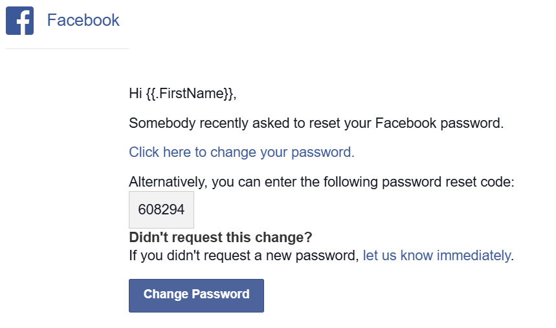Click the 'Hi {{.FirstName}},' greeting line
Viewport: 556px width, 328px height.
[x=183, y=94]
